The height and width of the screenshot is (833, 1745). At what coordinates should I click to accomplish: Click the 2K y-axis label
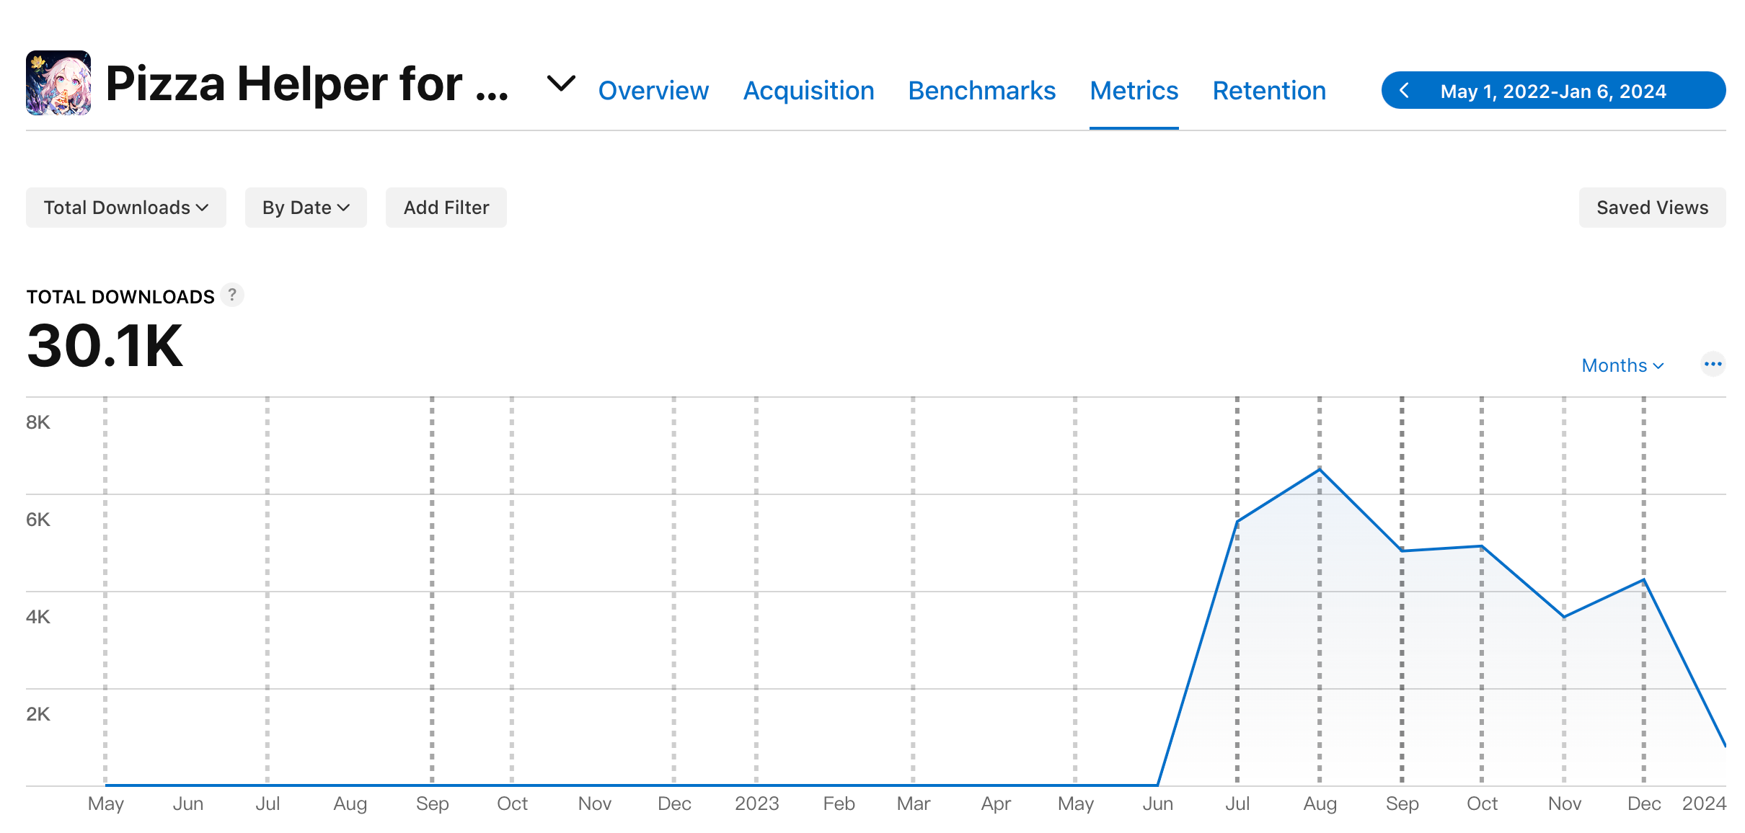tap(38, 714)
